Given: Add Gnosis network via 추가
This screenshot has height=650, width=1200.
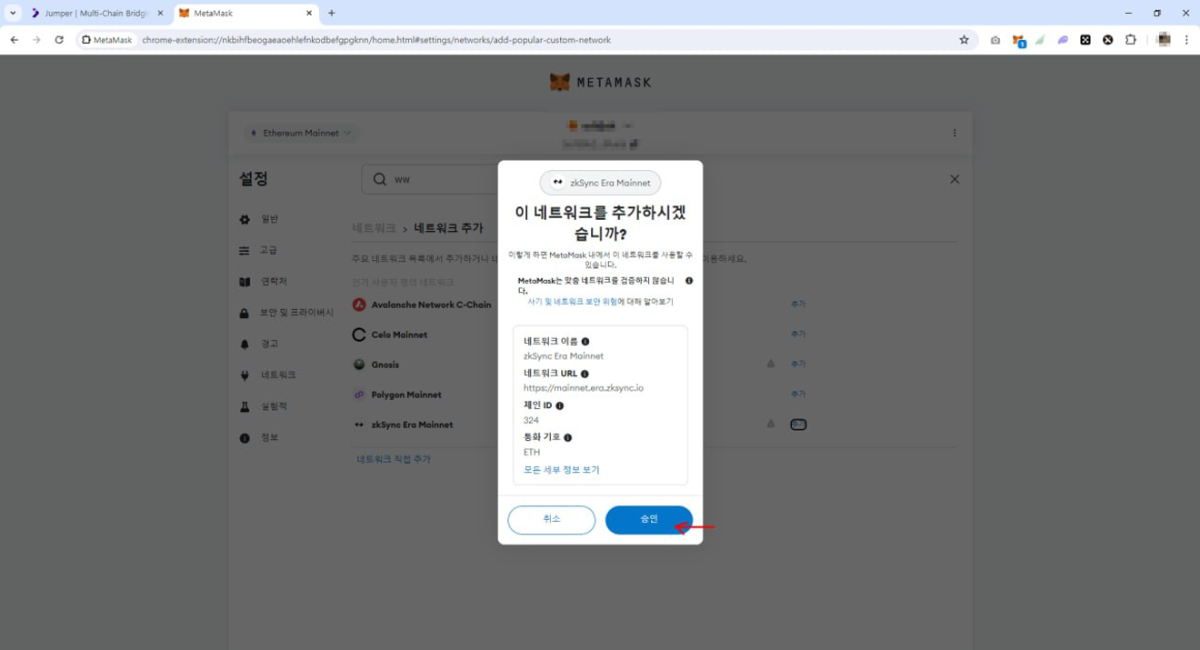Looking at the screenshot, I should (x=798, y=365).
